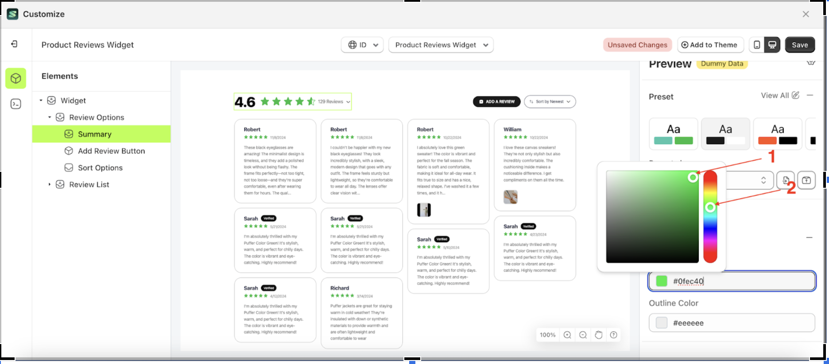Click the globe language icon
Viewport: 829px width, 364px height.
pyautogui.click(x=353, y=45)
